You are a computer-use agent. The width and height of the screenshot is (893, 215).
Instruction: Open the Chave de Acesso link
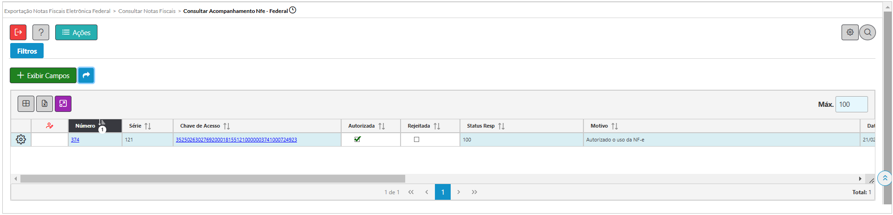tap(236, 140)
